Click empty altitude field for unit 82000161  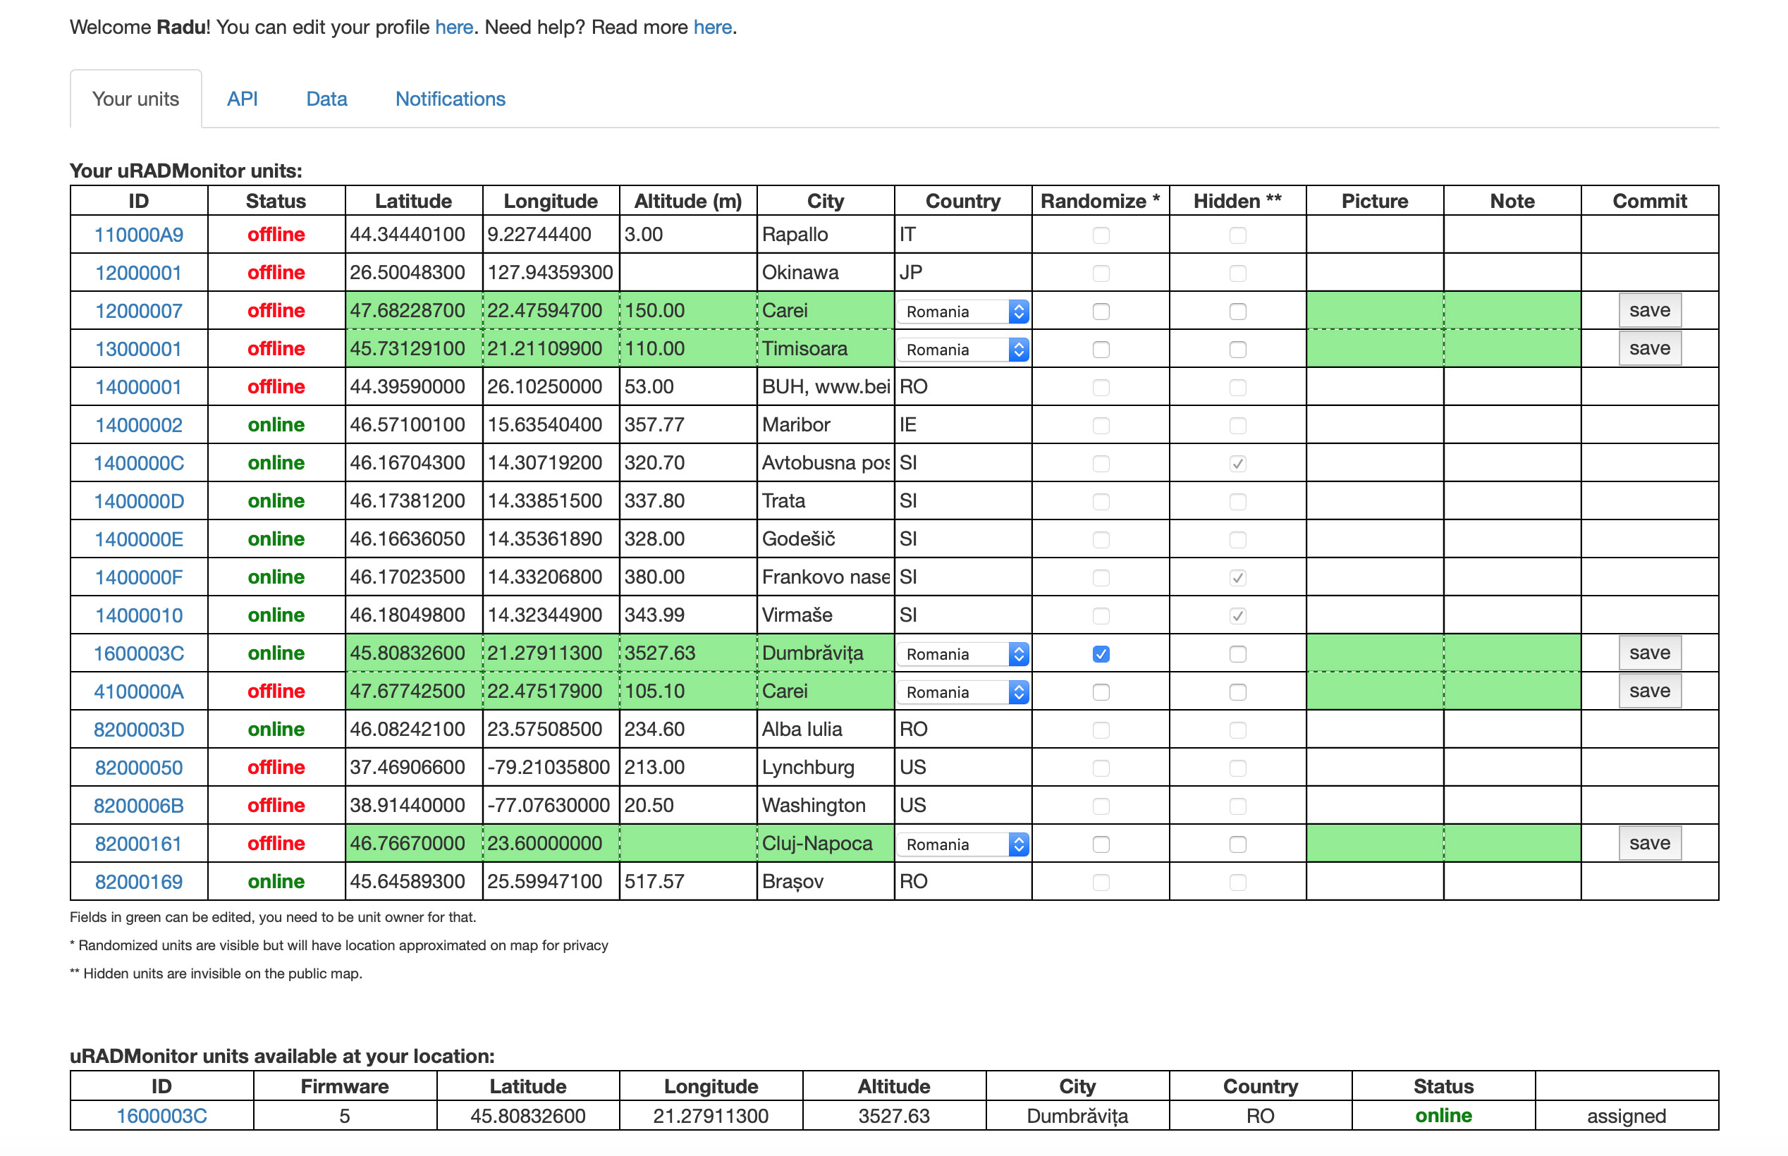tap(688, 844)
